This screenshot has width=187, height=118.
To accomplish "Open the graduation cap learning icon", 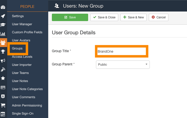I will [3, 25].
